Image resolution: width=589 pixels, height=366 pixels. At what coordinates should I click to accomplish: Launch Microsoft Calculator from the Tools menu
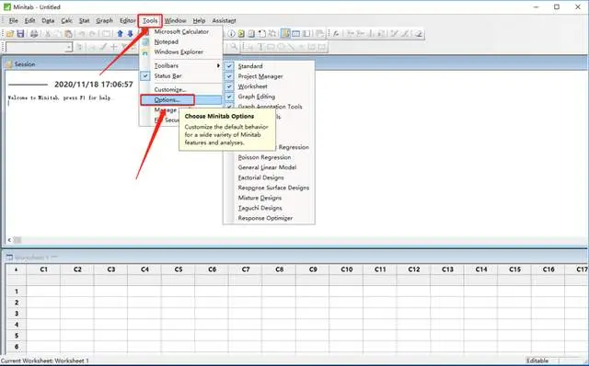[181, 32]
